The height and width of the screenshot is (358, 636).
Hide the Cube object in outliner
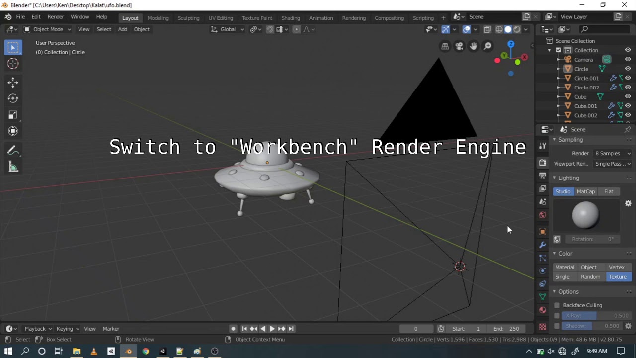pos(628,96)
